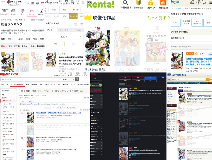Click Renta! search works magnifier icon
212x160 pixels.
click(126, 3)
